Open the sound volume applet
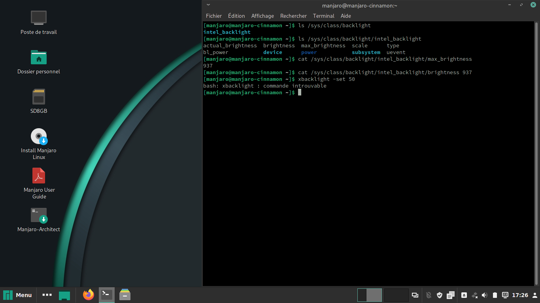Viewport: 540px width, 303px height. [x=485, y=295]
